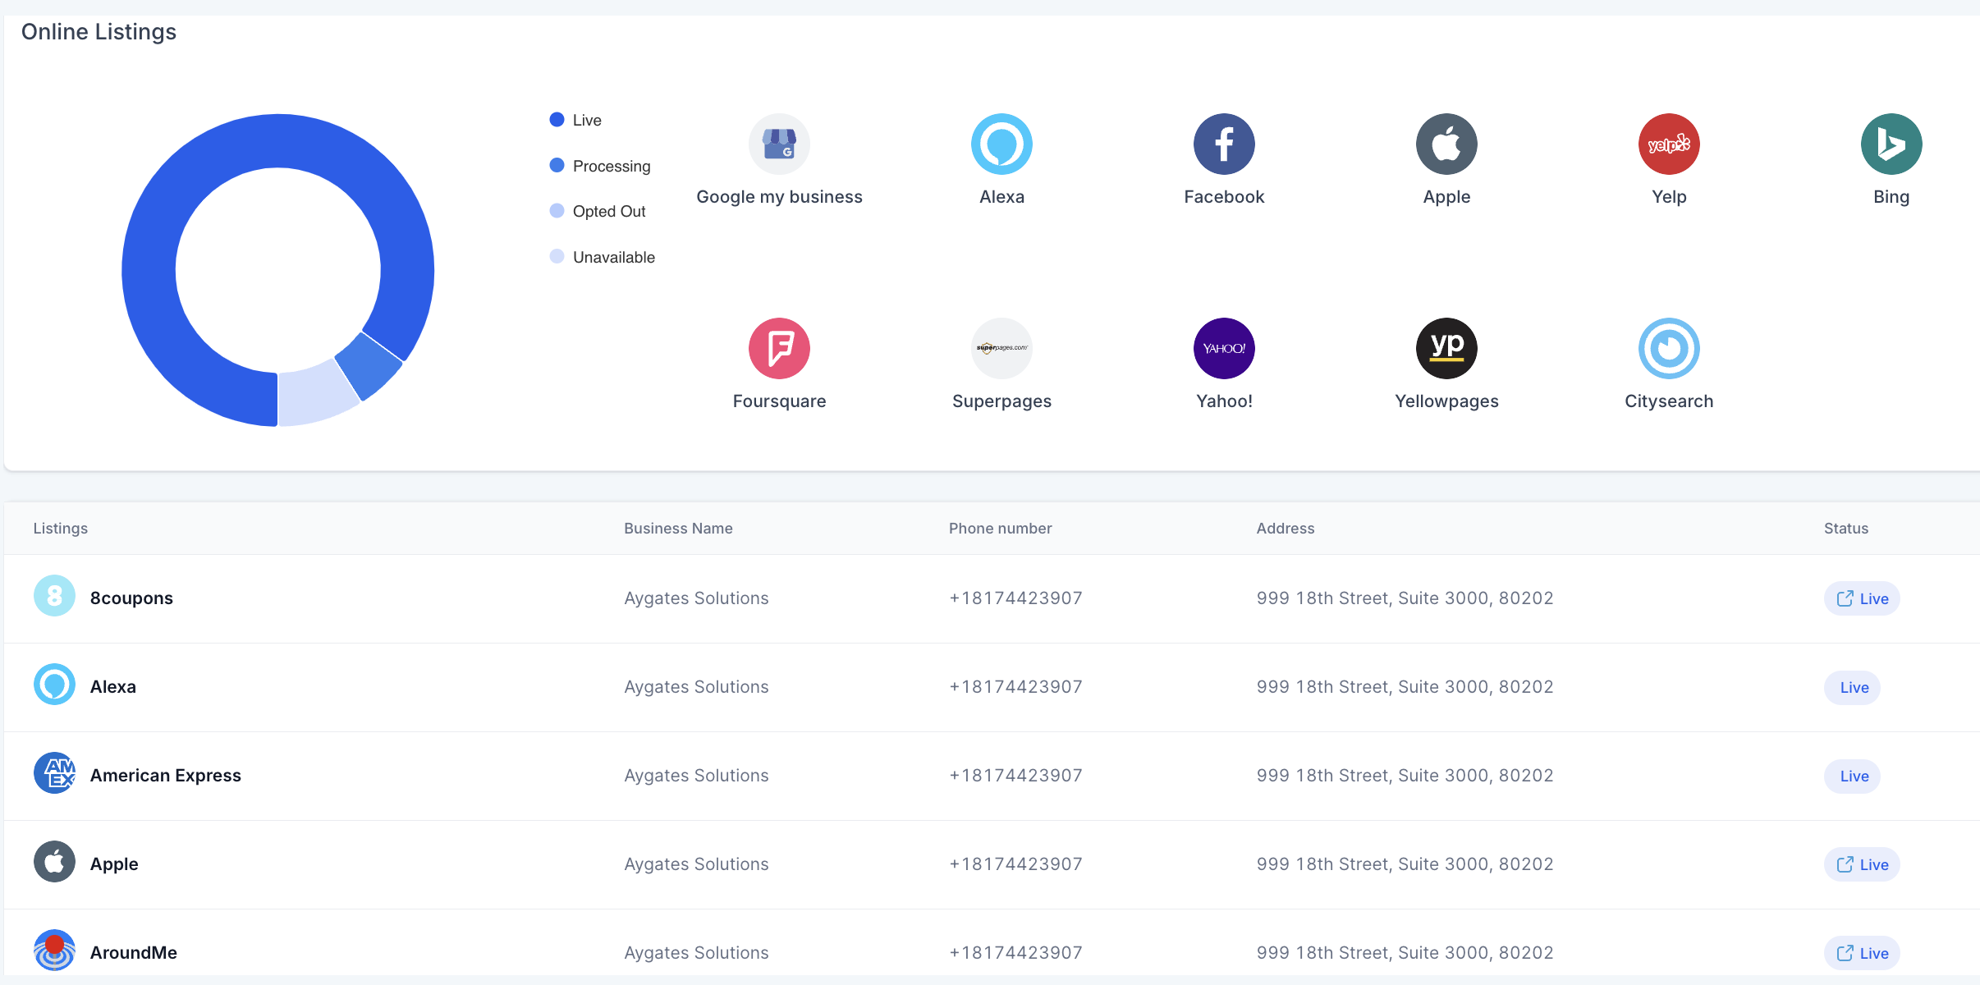Toggle the Opted Out legend dot
Viewport: 1980px width, 985px height.
[557, 211]
